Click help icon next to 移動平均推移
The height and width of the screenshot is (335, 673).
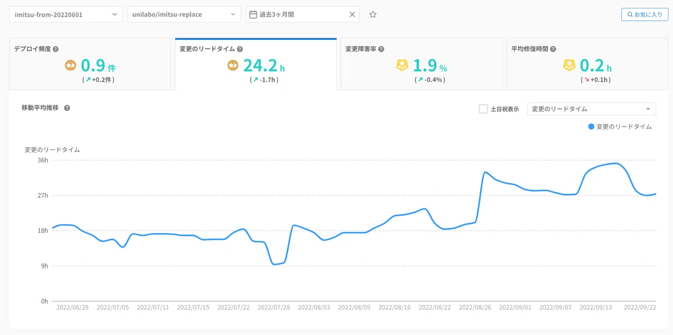coord(67,108)
